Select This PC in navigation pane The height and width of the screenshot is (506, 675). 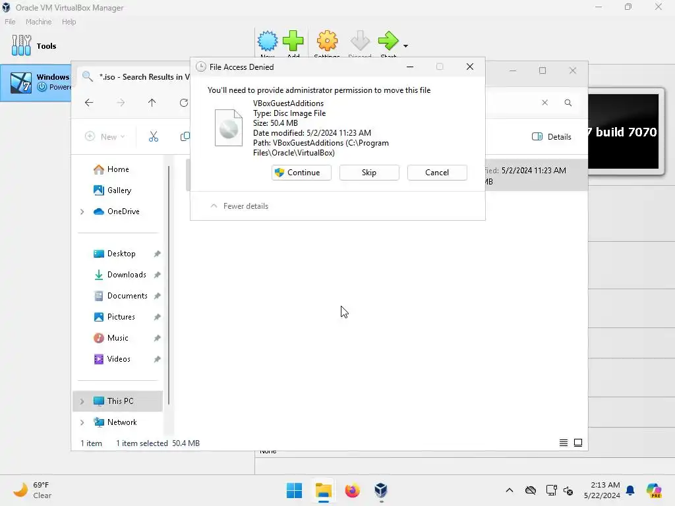[x=117, y=401]
